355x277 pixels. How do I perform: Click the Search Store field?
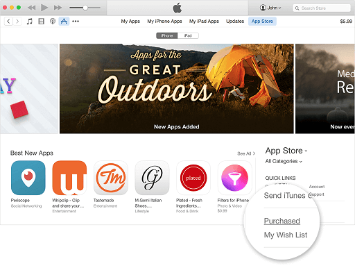tap(322, 8)
